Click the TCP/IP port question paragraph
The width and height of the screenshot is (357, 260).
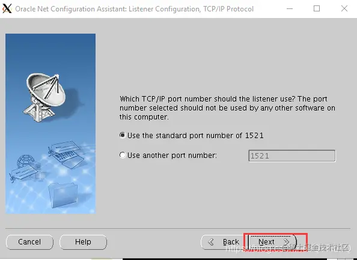227,108
